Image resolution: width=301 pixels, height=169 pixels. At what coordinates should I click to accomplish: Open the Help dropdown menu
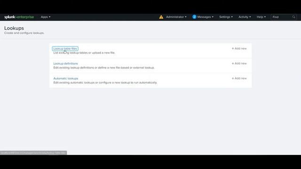pyautogui.click(x=261, y=17)
